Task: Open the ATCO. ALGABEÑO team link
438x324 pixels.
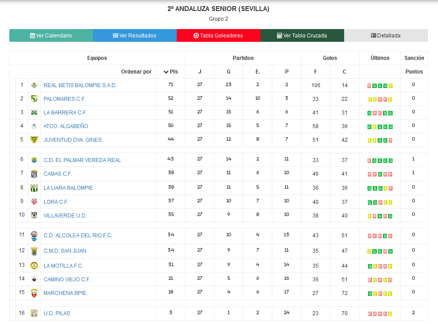Action: pos(66,126)
